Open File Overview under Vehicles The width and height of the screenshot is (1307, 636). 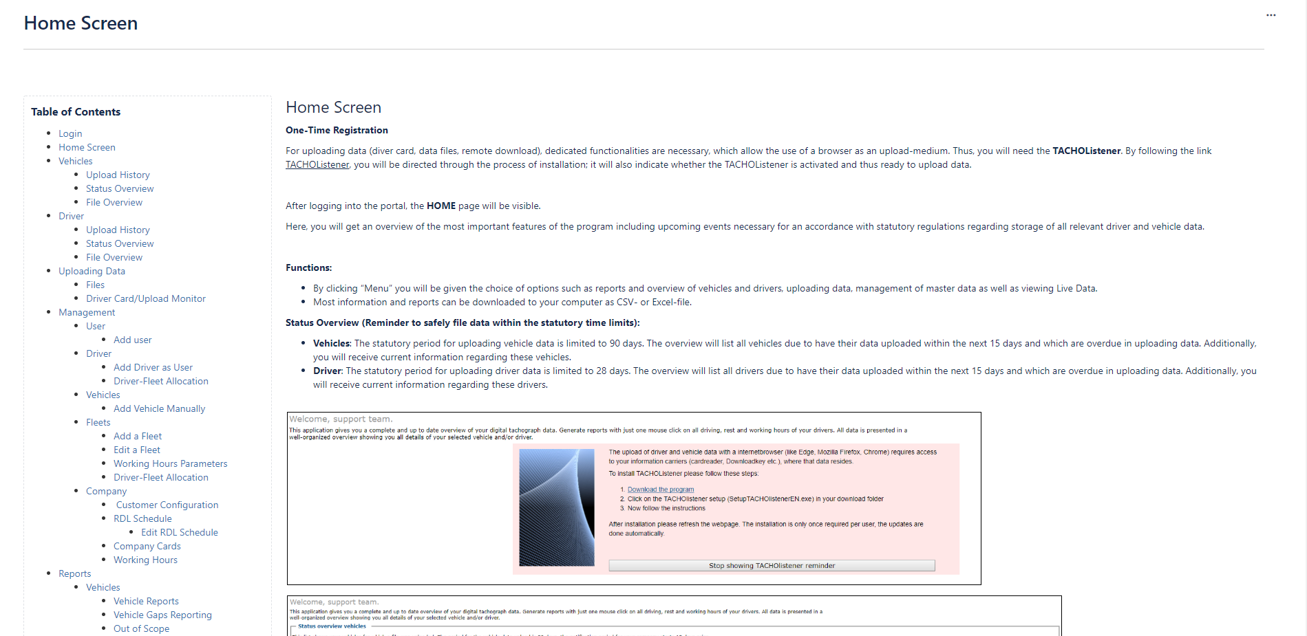click(114, 202)
